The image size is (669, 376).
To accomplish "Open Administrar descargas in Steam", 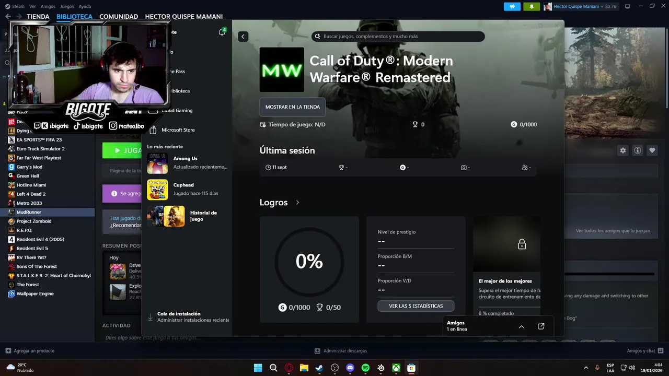I will pos(341,351).
